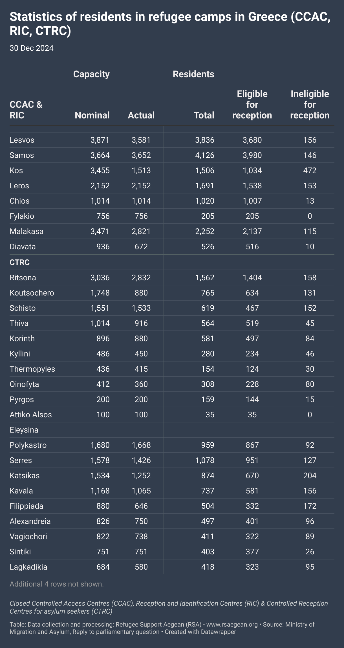344x648 pixels.
Task: Click the Created with Datawrapper link
Action: coord(200,632)
